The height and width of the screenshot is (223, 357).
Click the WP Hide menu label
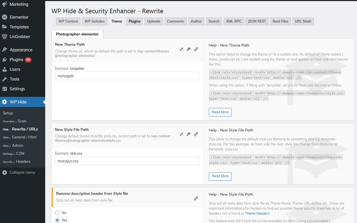[18, 102]
